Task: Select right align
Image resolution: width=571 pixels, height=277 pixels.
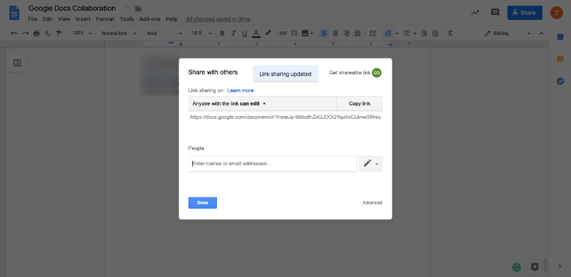Action: click(x=347, y=33)
